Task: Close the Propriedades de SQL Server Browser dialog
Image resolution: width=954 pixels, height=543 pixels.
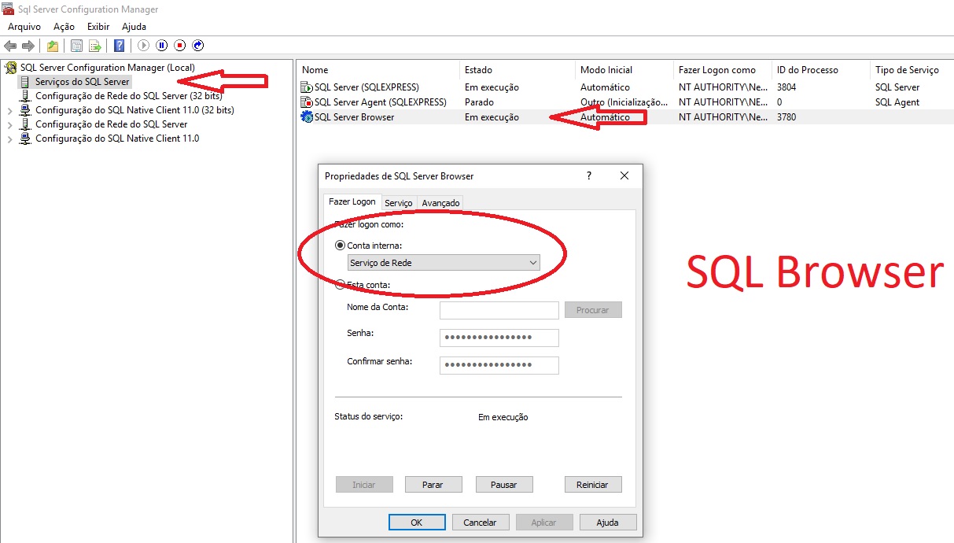Action: click(624, 176)
